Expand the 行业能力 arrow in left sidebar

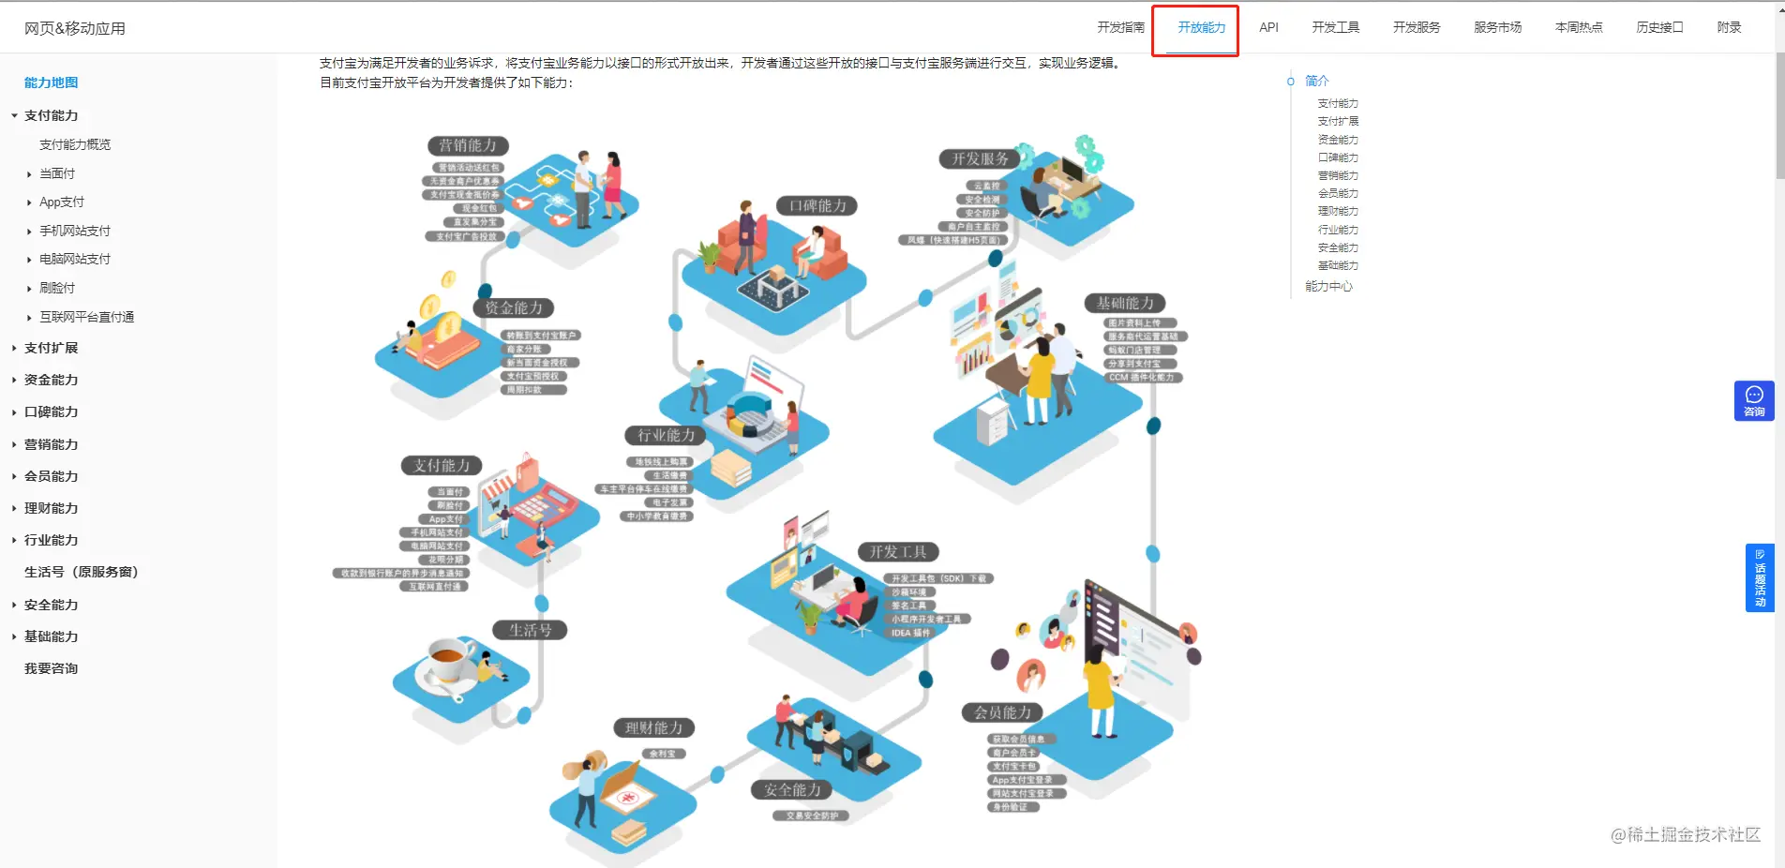coord(14,540)
